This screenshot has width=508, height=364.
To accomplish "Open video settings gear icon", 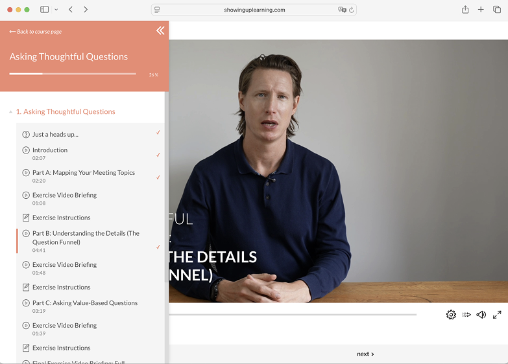I will [451, 315].
